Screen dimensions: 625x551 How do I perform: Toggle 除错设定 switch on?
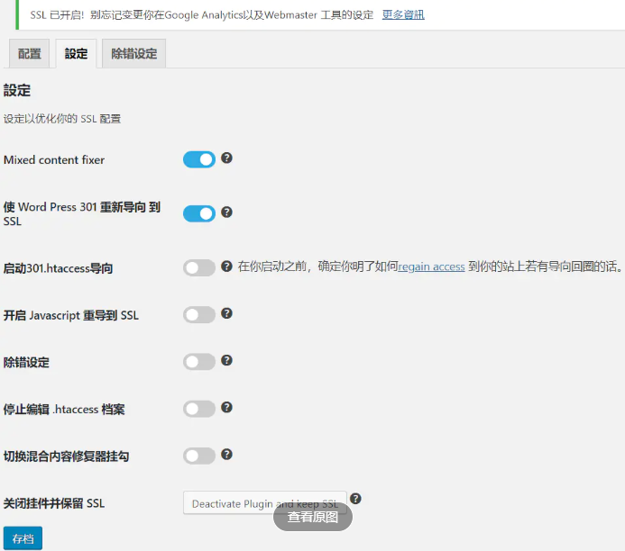(199, 361)
